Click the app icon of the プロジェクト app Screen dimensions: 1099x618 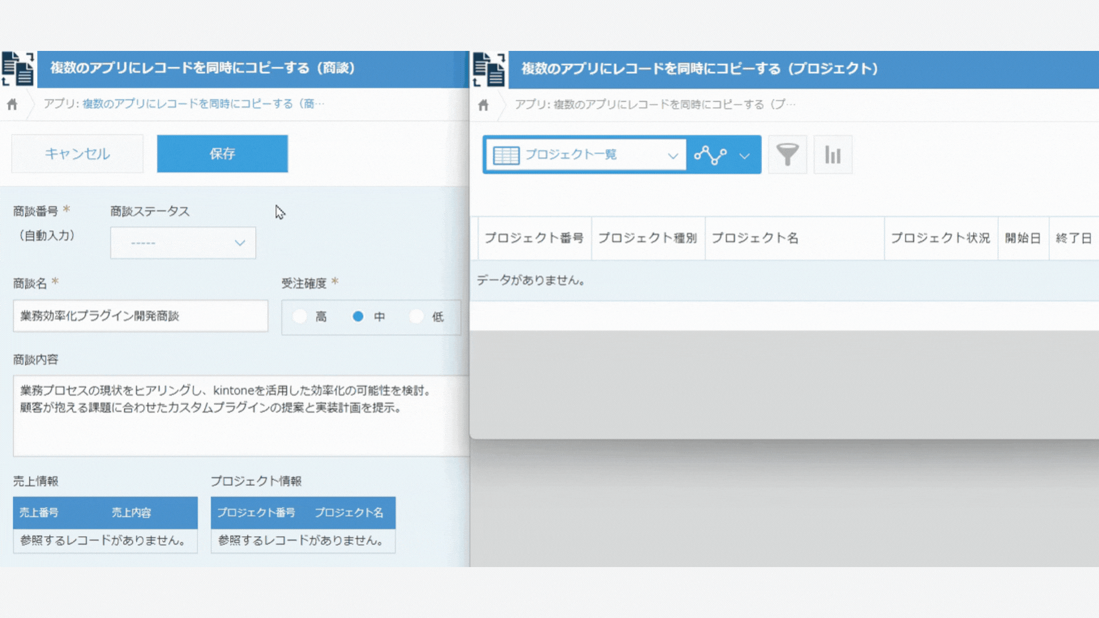click(489, 69)
